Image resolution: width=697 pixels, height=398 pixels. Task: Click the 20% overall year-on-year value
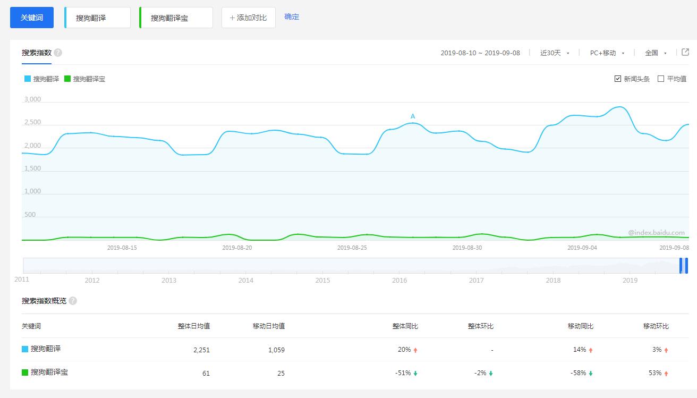point(404,350)
